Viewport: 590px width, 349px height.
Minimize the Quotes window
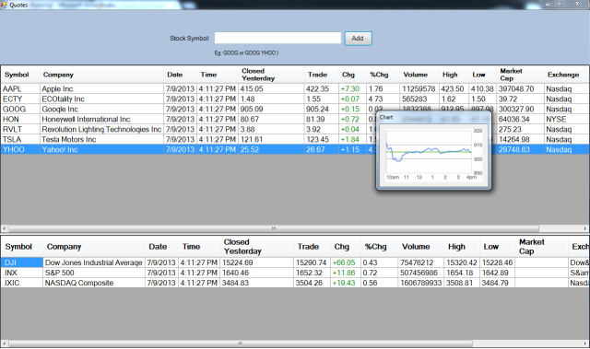click(548, 4)
